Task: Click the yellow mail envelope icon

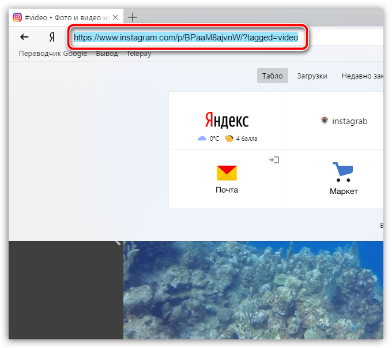Action: tap(227, 173)
